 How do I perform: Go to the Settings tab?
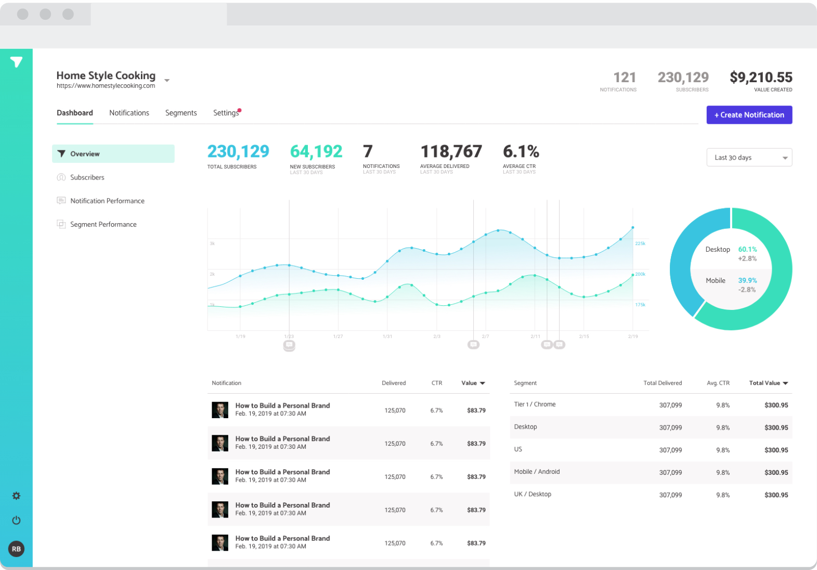coord(226,113)
